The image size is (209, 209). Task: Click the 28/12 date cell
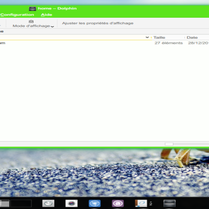point(199,43)
